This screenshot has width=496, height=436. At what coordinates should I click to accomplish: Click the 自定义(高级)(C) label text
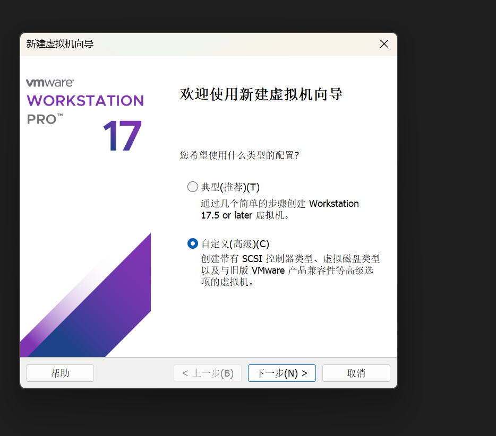235,244
